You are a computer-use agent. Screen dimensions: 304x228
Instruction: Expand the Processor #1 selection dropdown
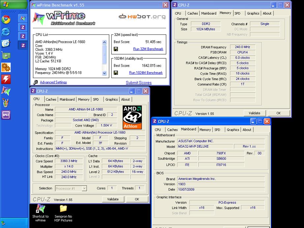[x=84, y=188]
